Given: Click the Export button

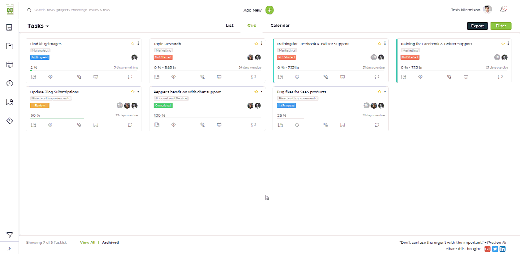Looking at the screenshot, I should (x=477, y=26).
